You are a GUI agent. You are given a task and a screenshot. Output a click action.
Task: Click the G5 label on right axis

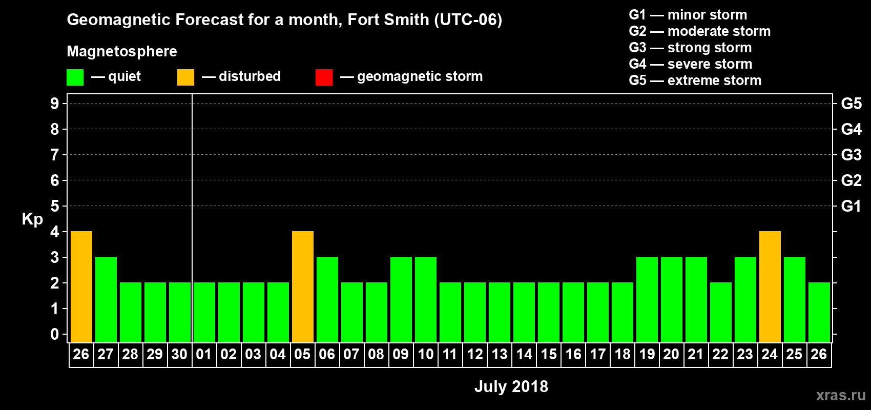point(852,104)
